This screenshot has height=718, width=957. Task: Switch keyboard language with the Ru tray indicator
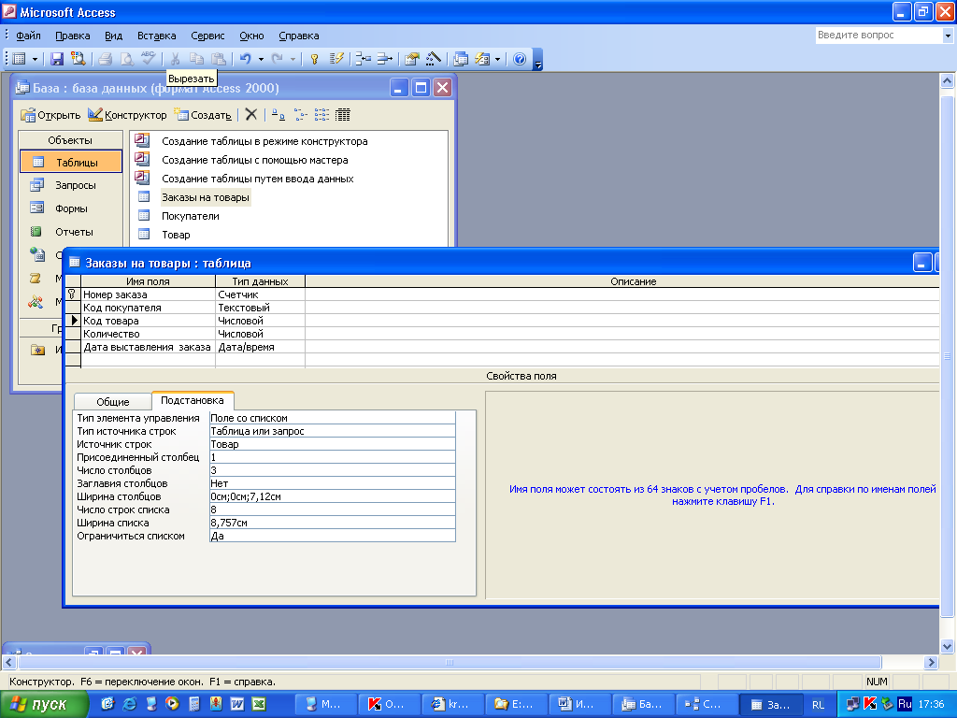point(905,704)
